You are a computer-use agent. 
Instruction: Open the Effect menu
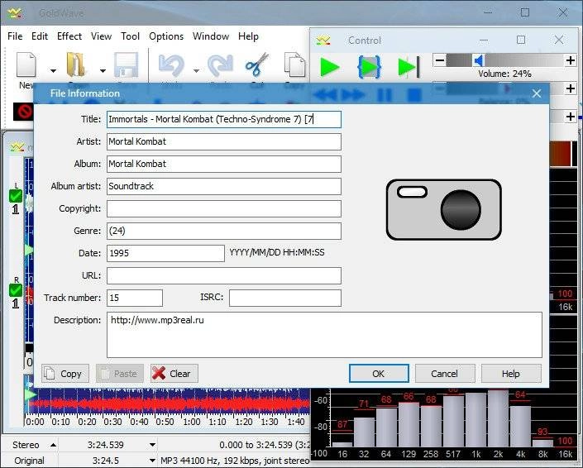click(x=69, y=36)
